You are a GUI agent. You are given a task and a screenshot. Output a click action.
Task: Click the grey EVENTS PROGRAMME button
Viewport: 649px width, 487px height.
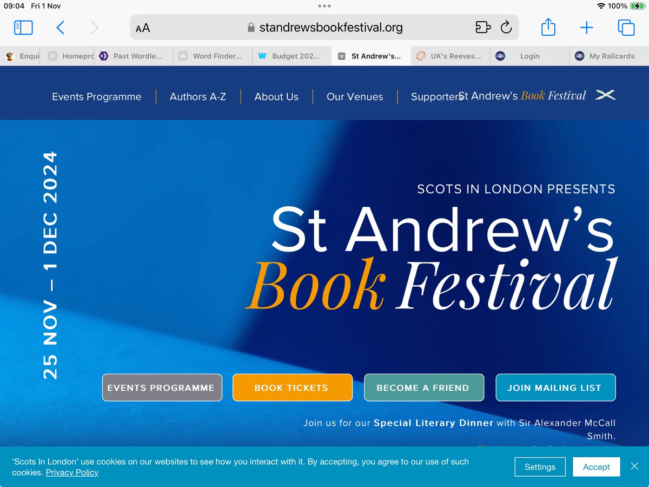point(162,387)
